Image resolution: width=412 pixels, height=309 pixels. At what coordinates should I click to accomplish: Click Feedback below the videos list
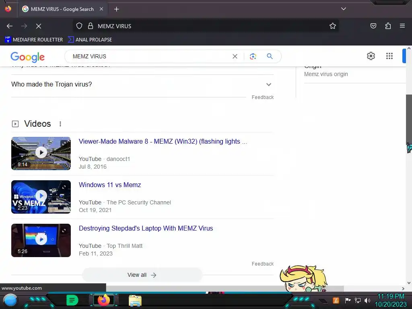[262, 264]
